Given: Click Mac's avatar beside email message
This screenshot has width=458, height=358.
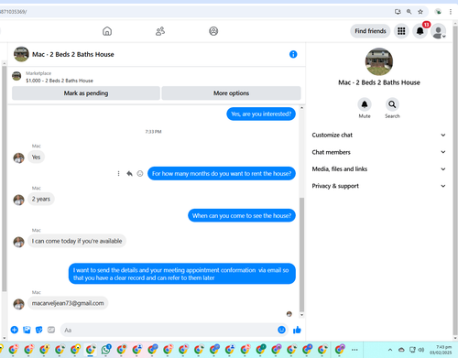Looking at the screenshot, I should point(18,304).
